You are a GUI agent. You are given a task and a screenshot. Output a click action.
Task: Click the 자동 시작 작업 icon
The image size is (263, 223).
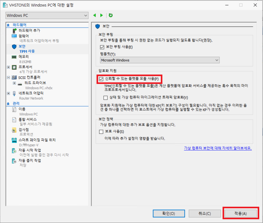[x=14, y=151]
